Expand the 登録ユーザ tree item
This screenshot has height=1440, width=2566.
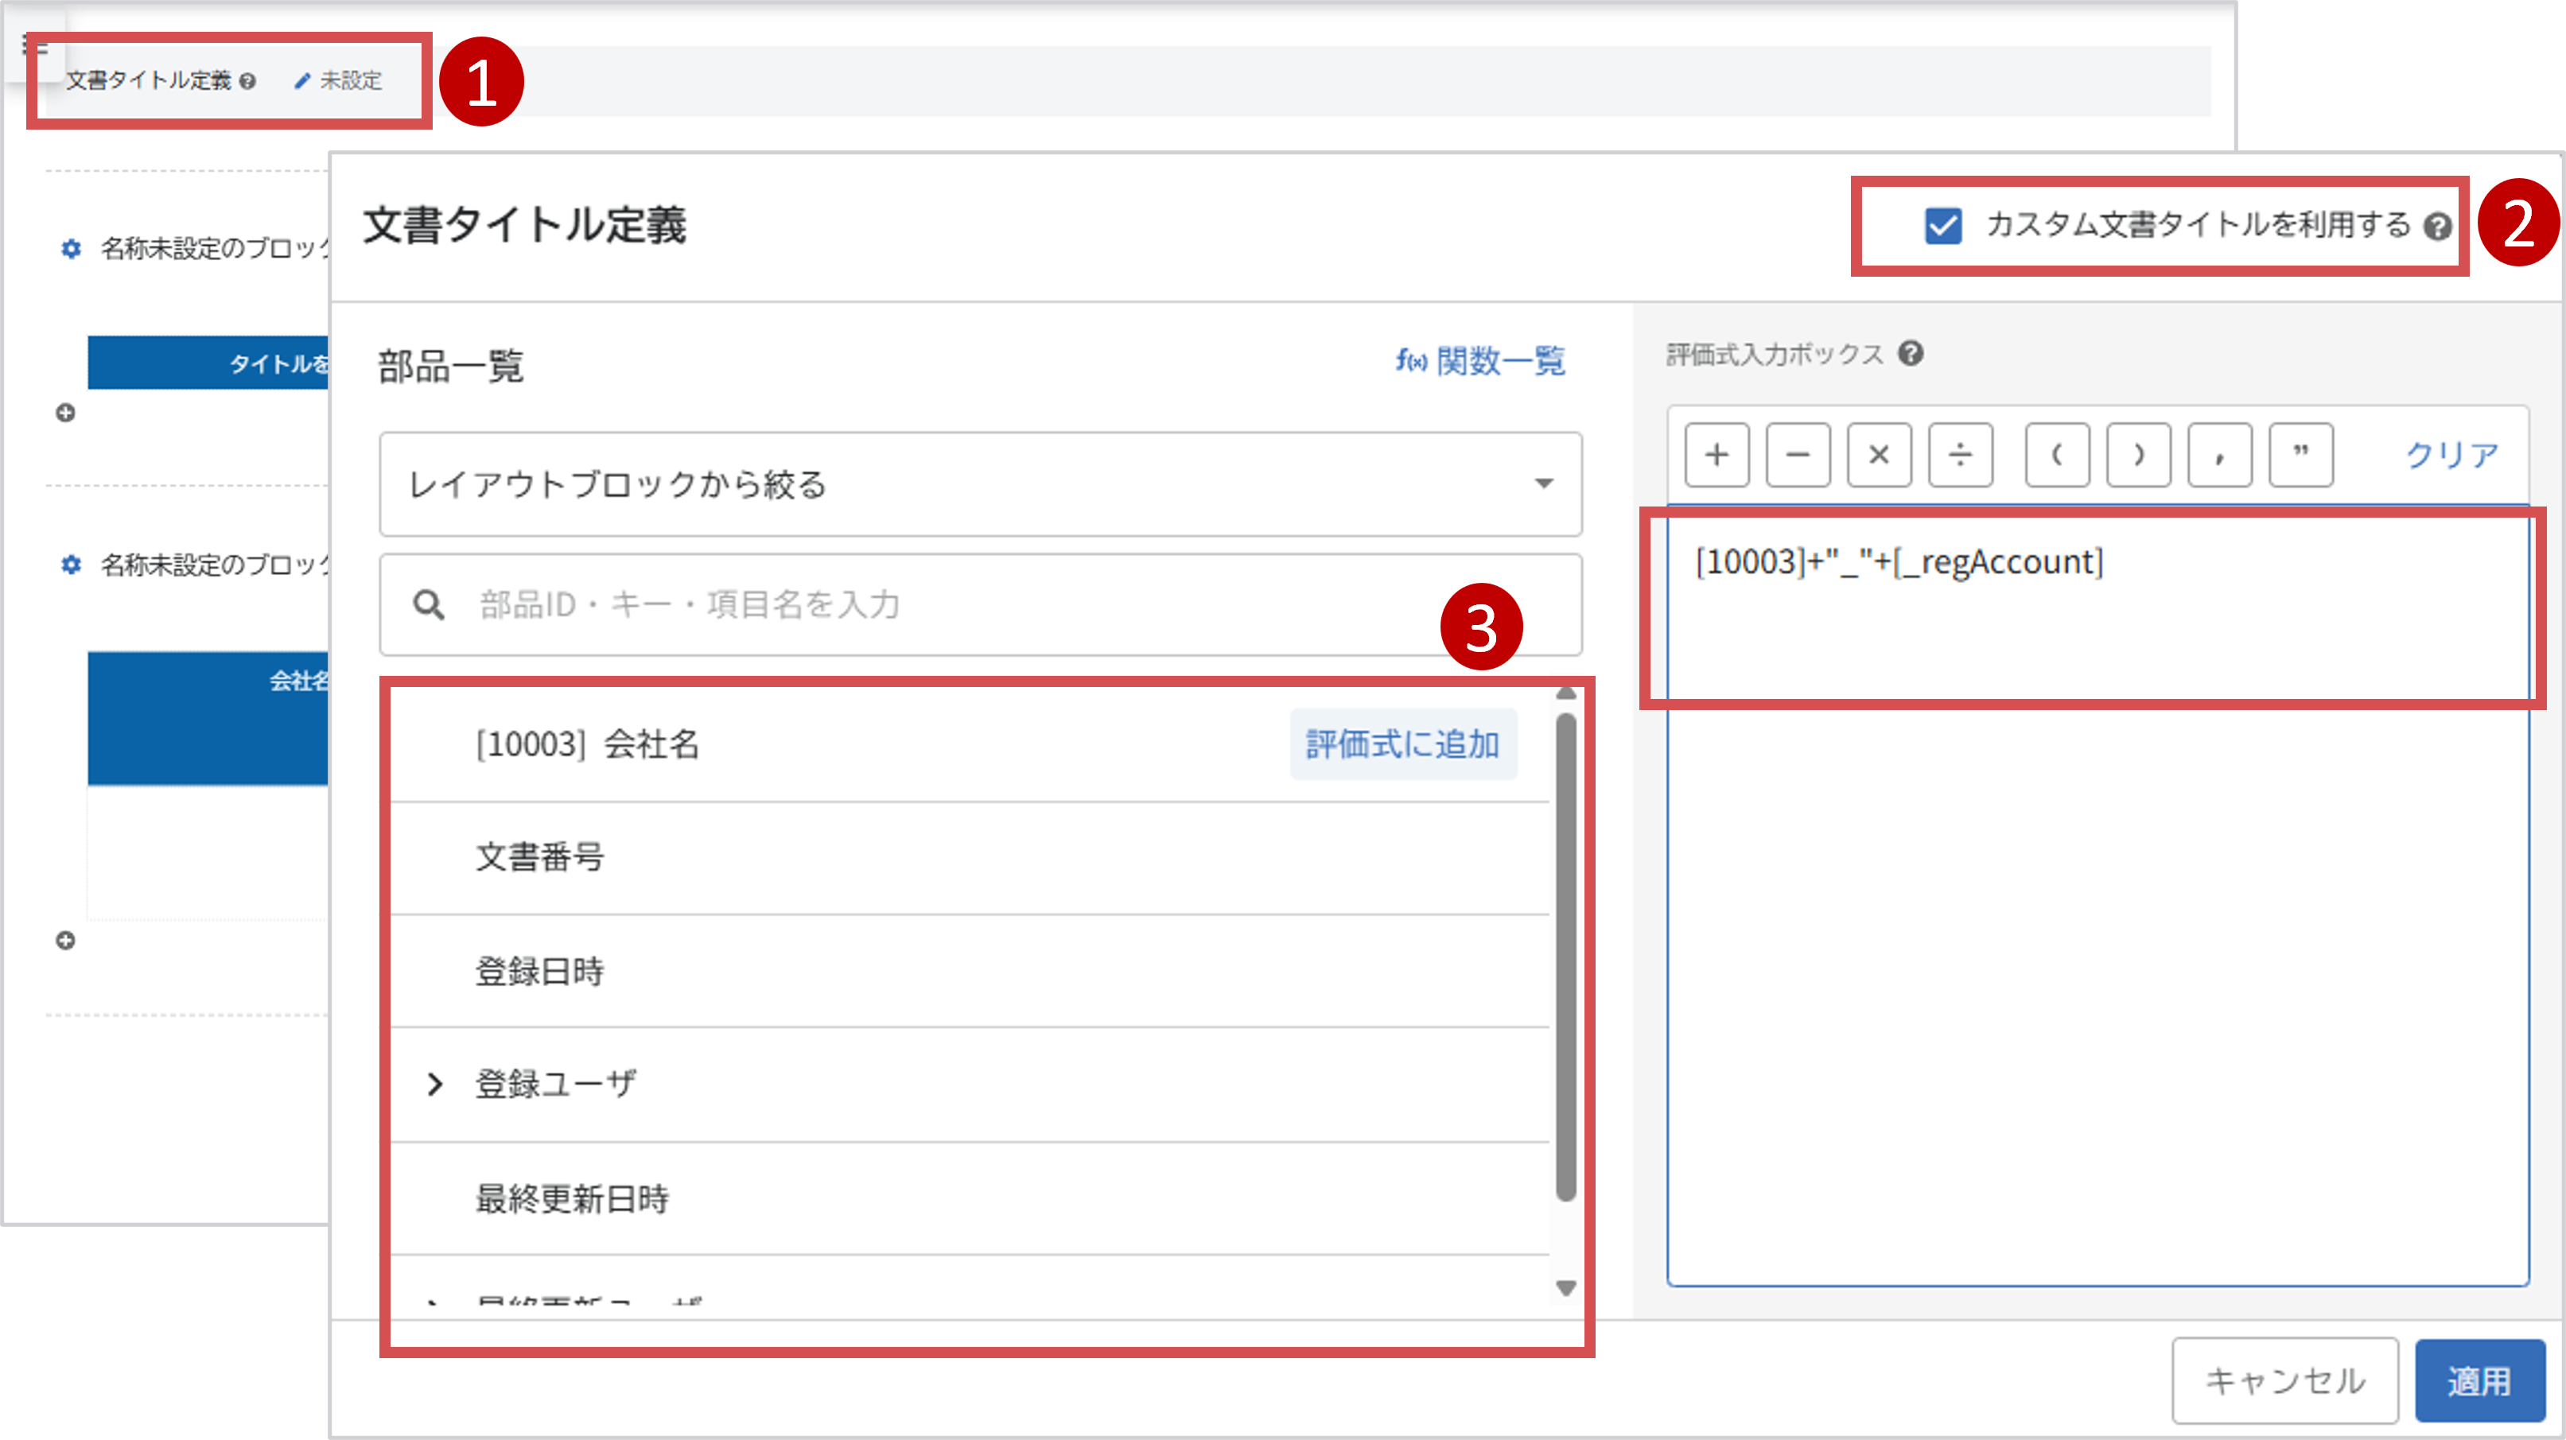(x=434, y=1085)
